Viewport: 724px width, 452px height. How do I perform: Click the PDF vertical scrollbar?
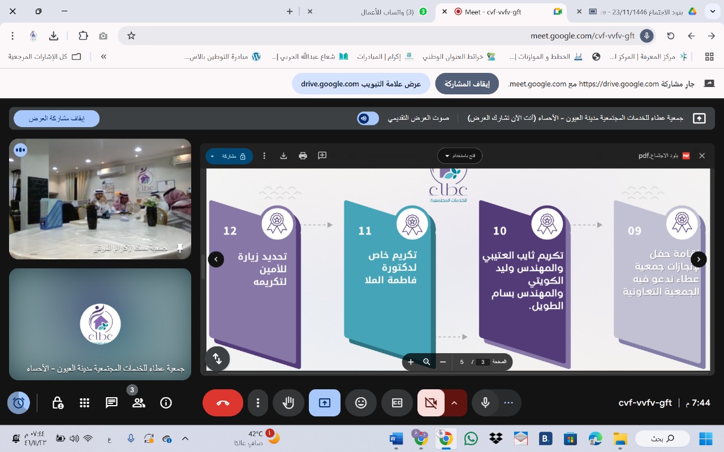pyautogui.click(x=203, y=268)
